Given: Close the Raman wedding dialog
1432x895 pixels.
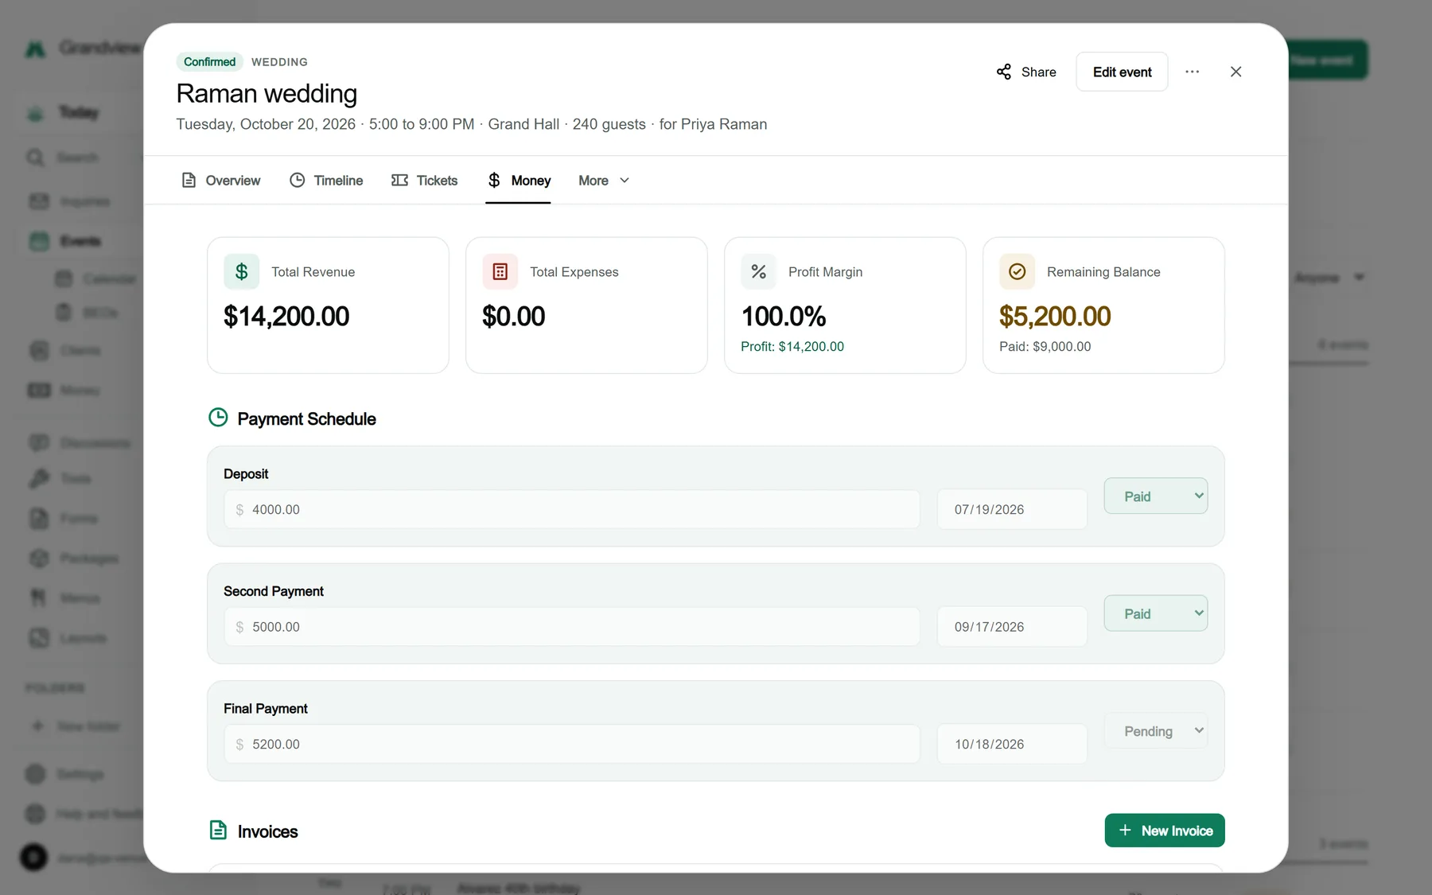Looking at the screenshot, I should (1235, 72).
